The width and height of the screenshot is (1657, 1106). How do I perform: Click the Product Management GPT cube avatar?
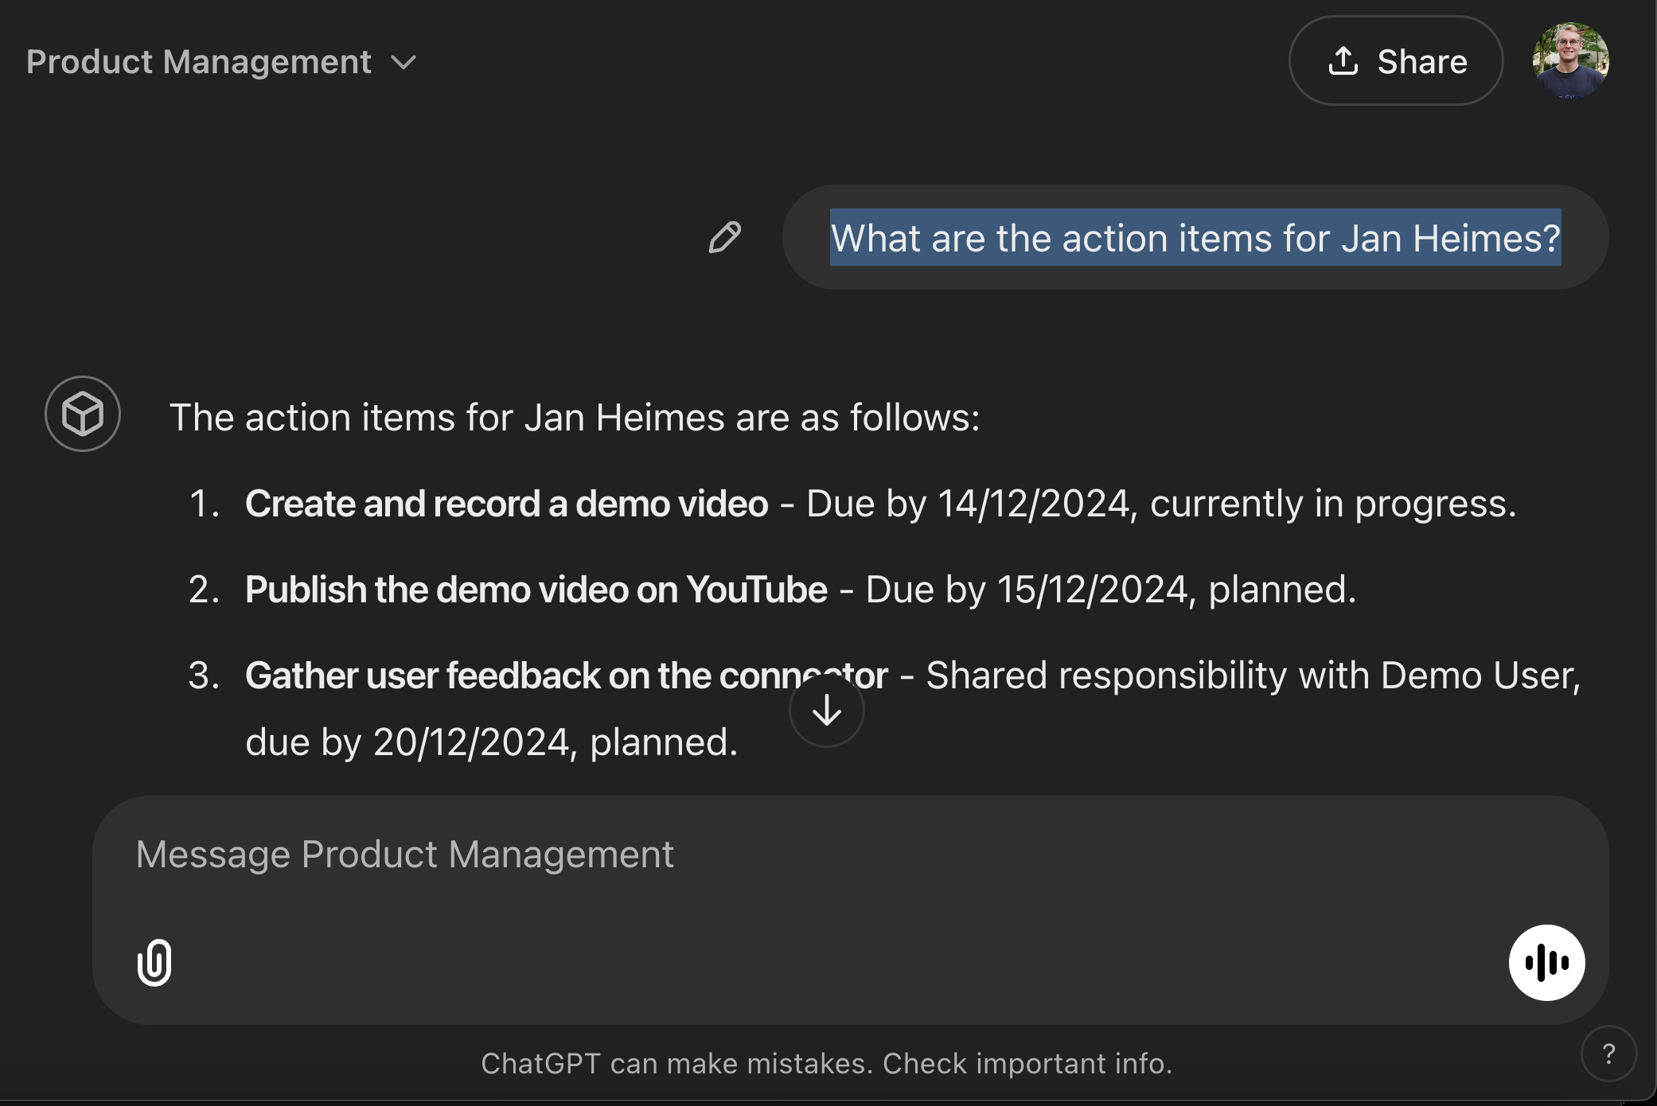(83, 414)
